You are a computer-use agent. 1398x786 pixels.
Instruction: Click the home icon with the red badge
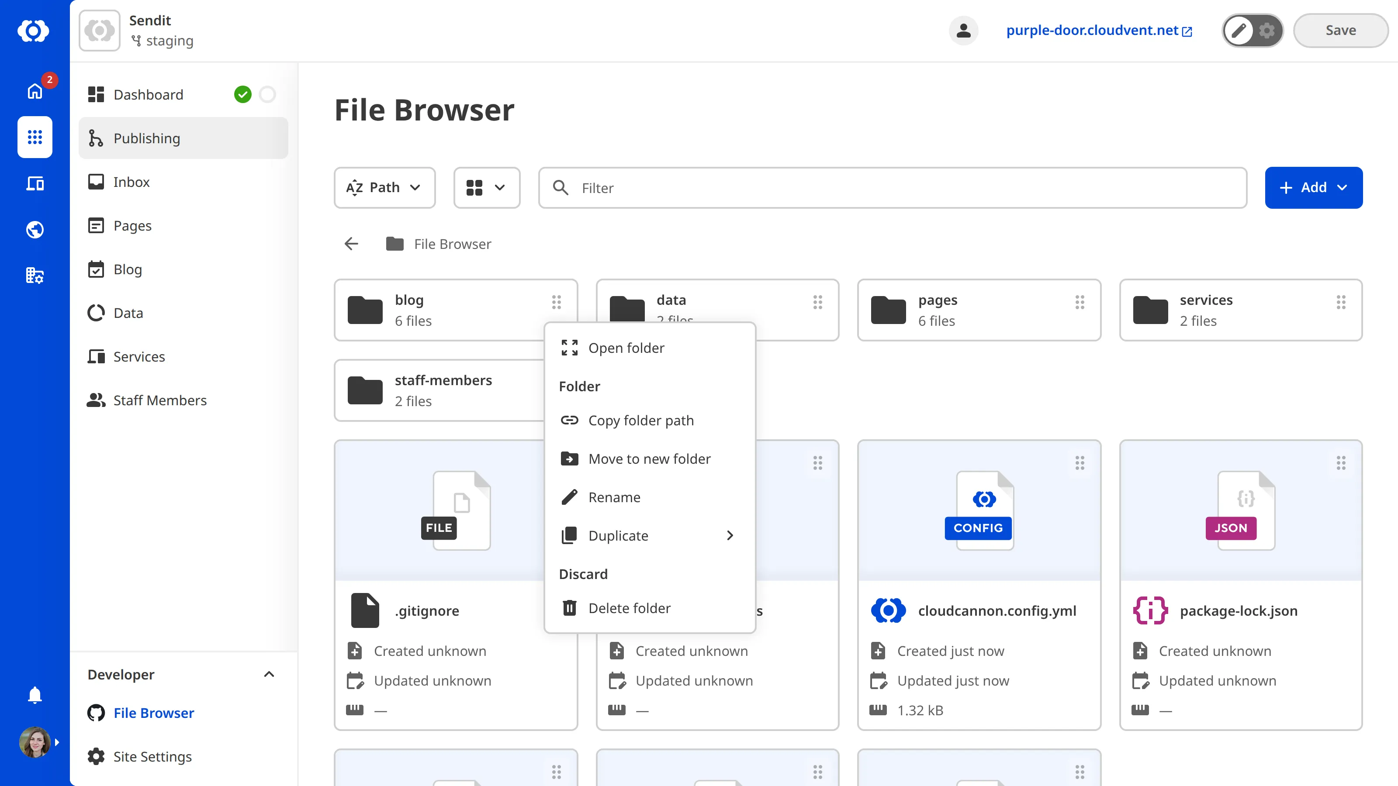click(34, 91)
